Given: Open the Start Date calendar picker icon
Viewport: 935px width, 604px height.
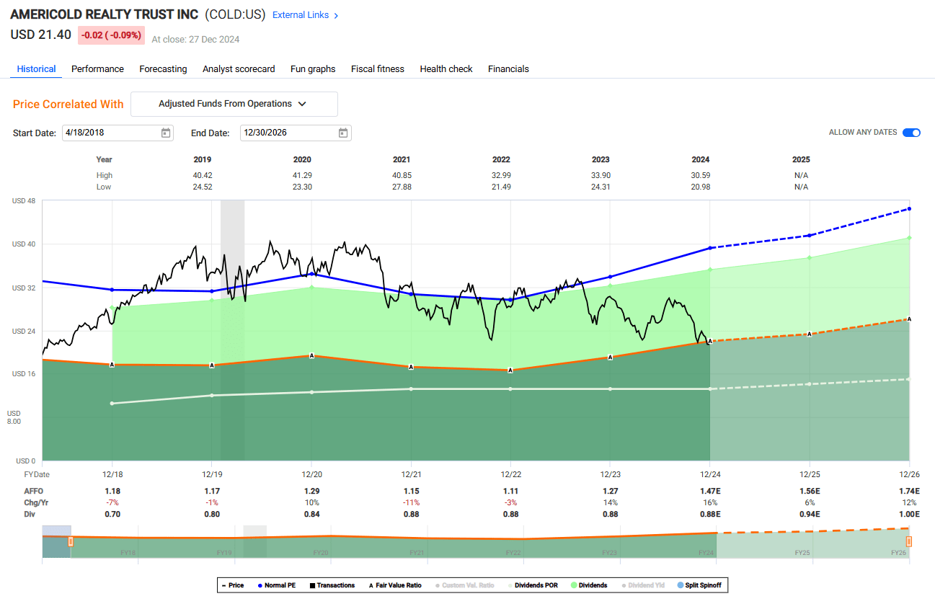Looking at the screenshot, I should coord(165,133).
